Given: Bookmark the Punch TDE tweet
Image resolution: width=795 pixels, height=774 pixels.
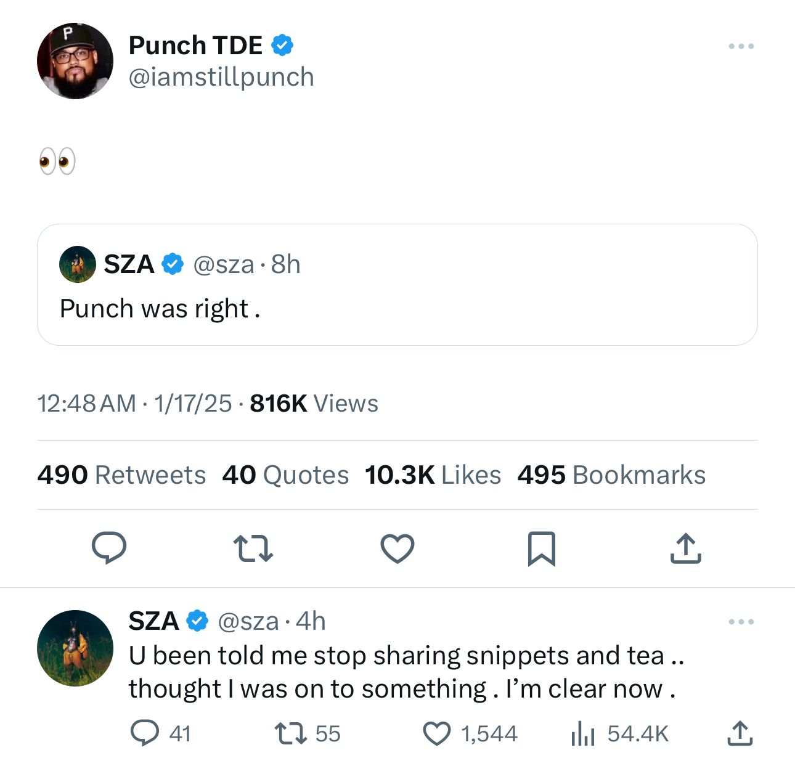Looking at the screenshot, I should pyautogui.click(x=542, y=548).
